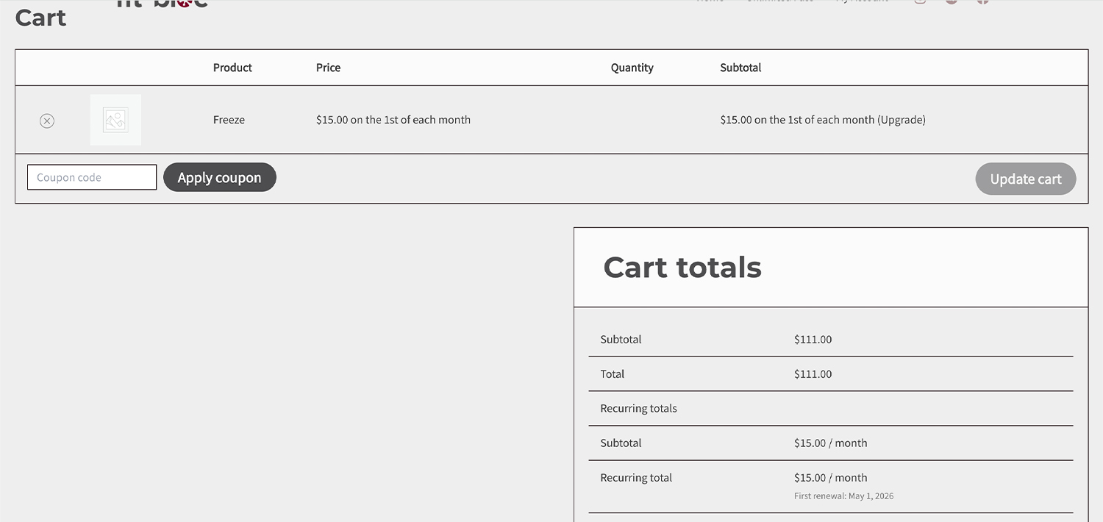Open My Account in top navigation
Screen dimensions: 1103x522
tap(862, 1)
